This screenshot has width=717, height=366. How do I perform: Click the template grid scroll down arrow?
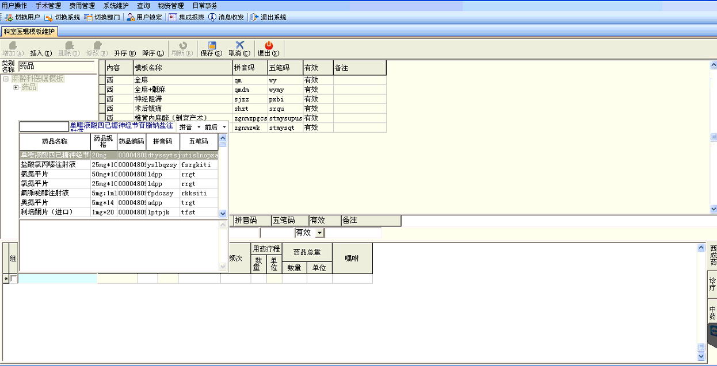pyautogui.click(x=714, y=210)
